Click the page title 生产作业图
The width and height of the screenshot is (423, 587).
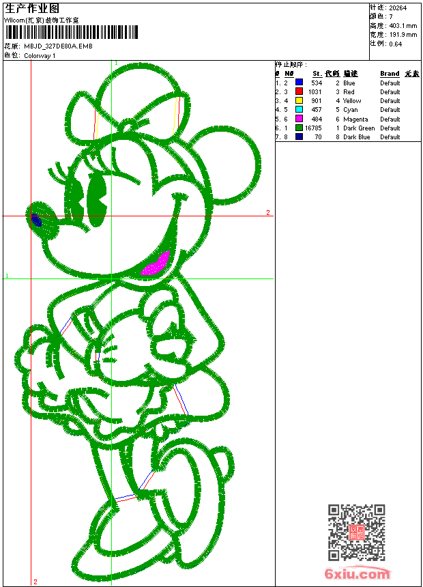[x=32, y=8]
